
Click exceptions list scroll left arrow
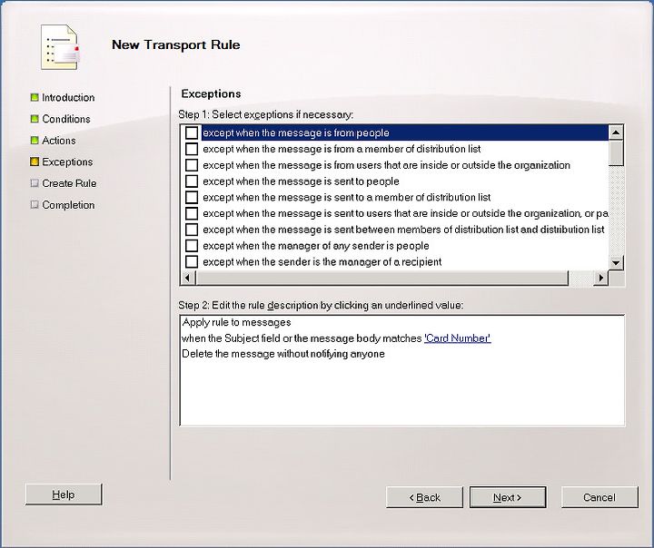pyautogui.click(x=187, y=278)
